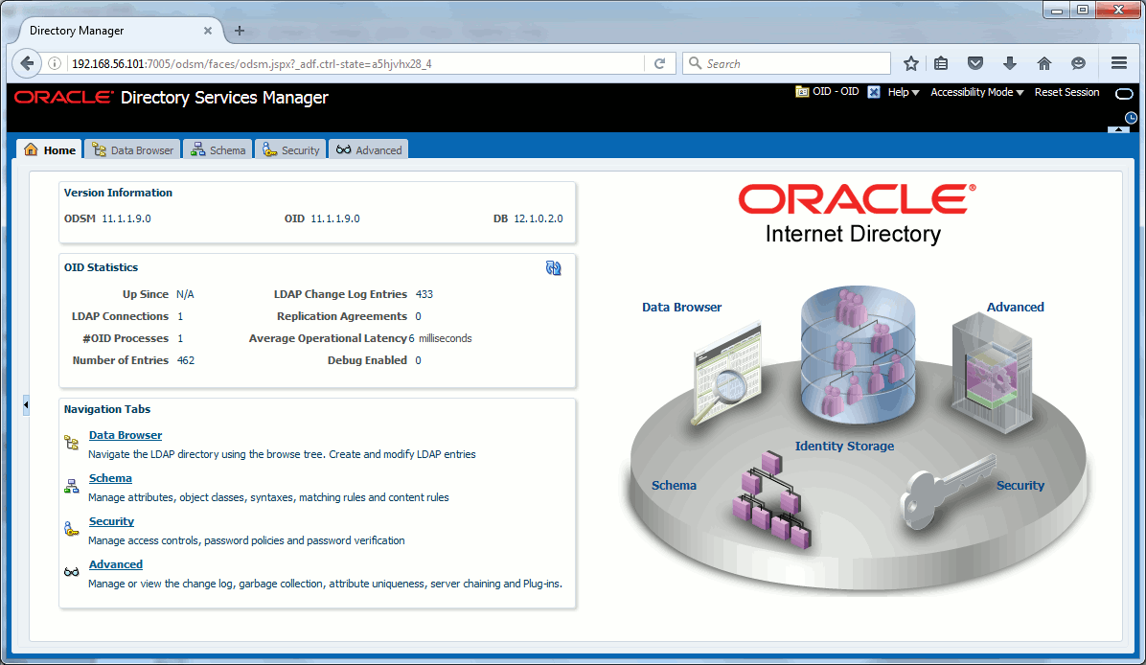
Task: Click the OID connection folder icon
Action: tap(802, 92)
